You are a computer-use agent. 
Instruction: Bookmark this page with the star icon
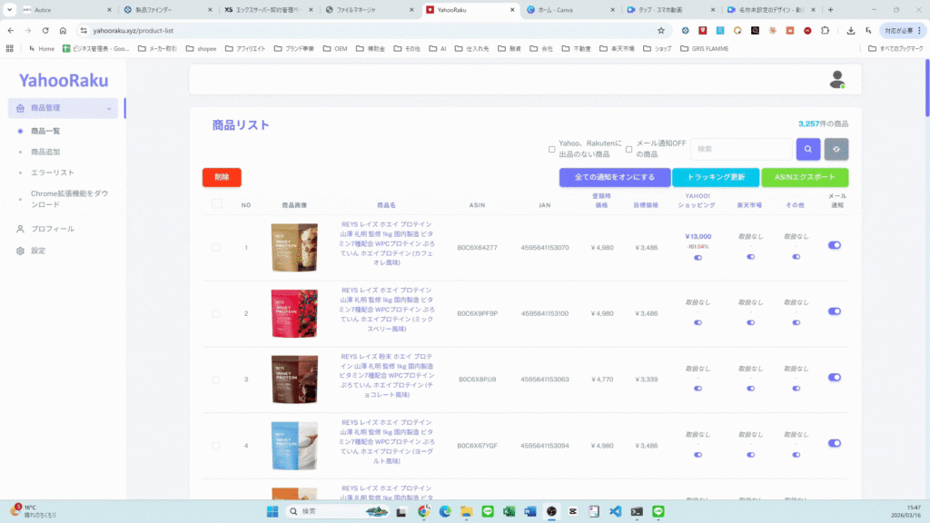(660, 30)
